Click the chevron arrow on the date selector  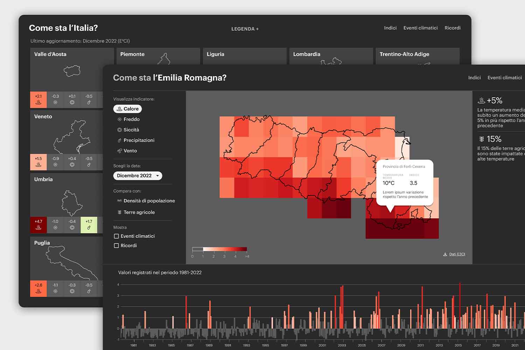[158, 176]
